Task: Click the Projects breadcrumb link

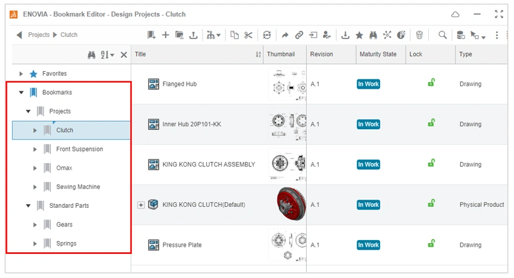Action: point(39,35)
